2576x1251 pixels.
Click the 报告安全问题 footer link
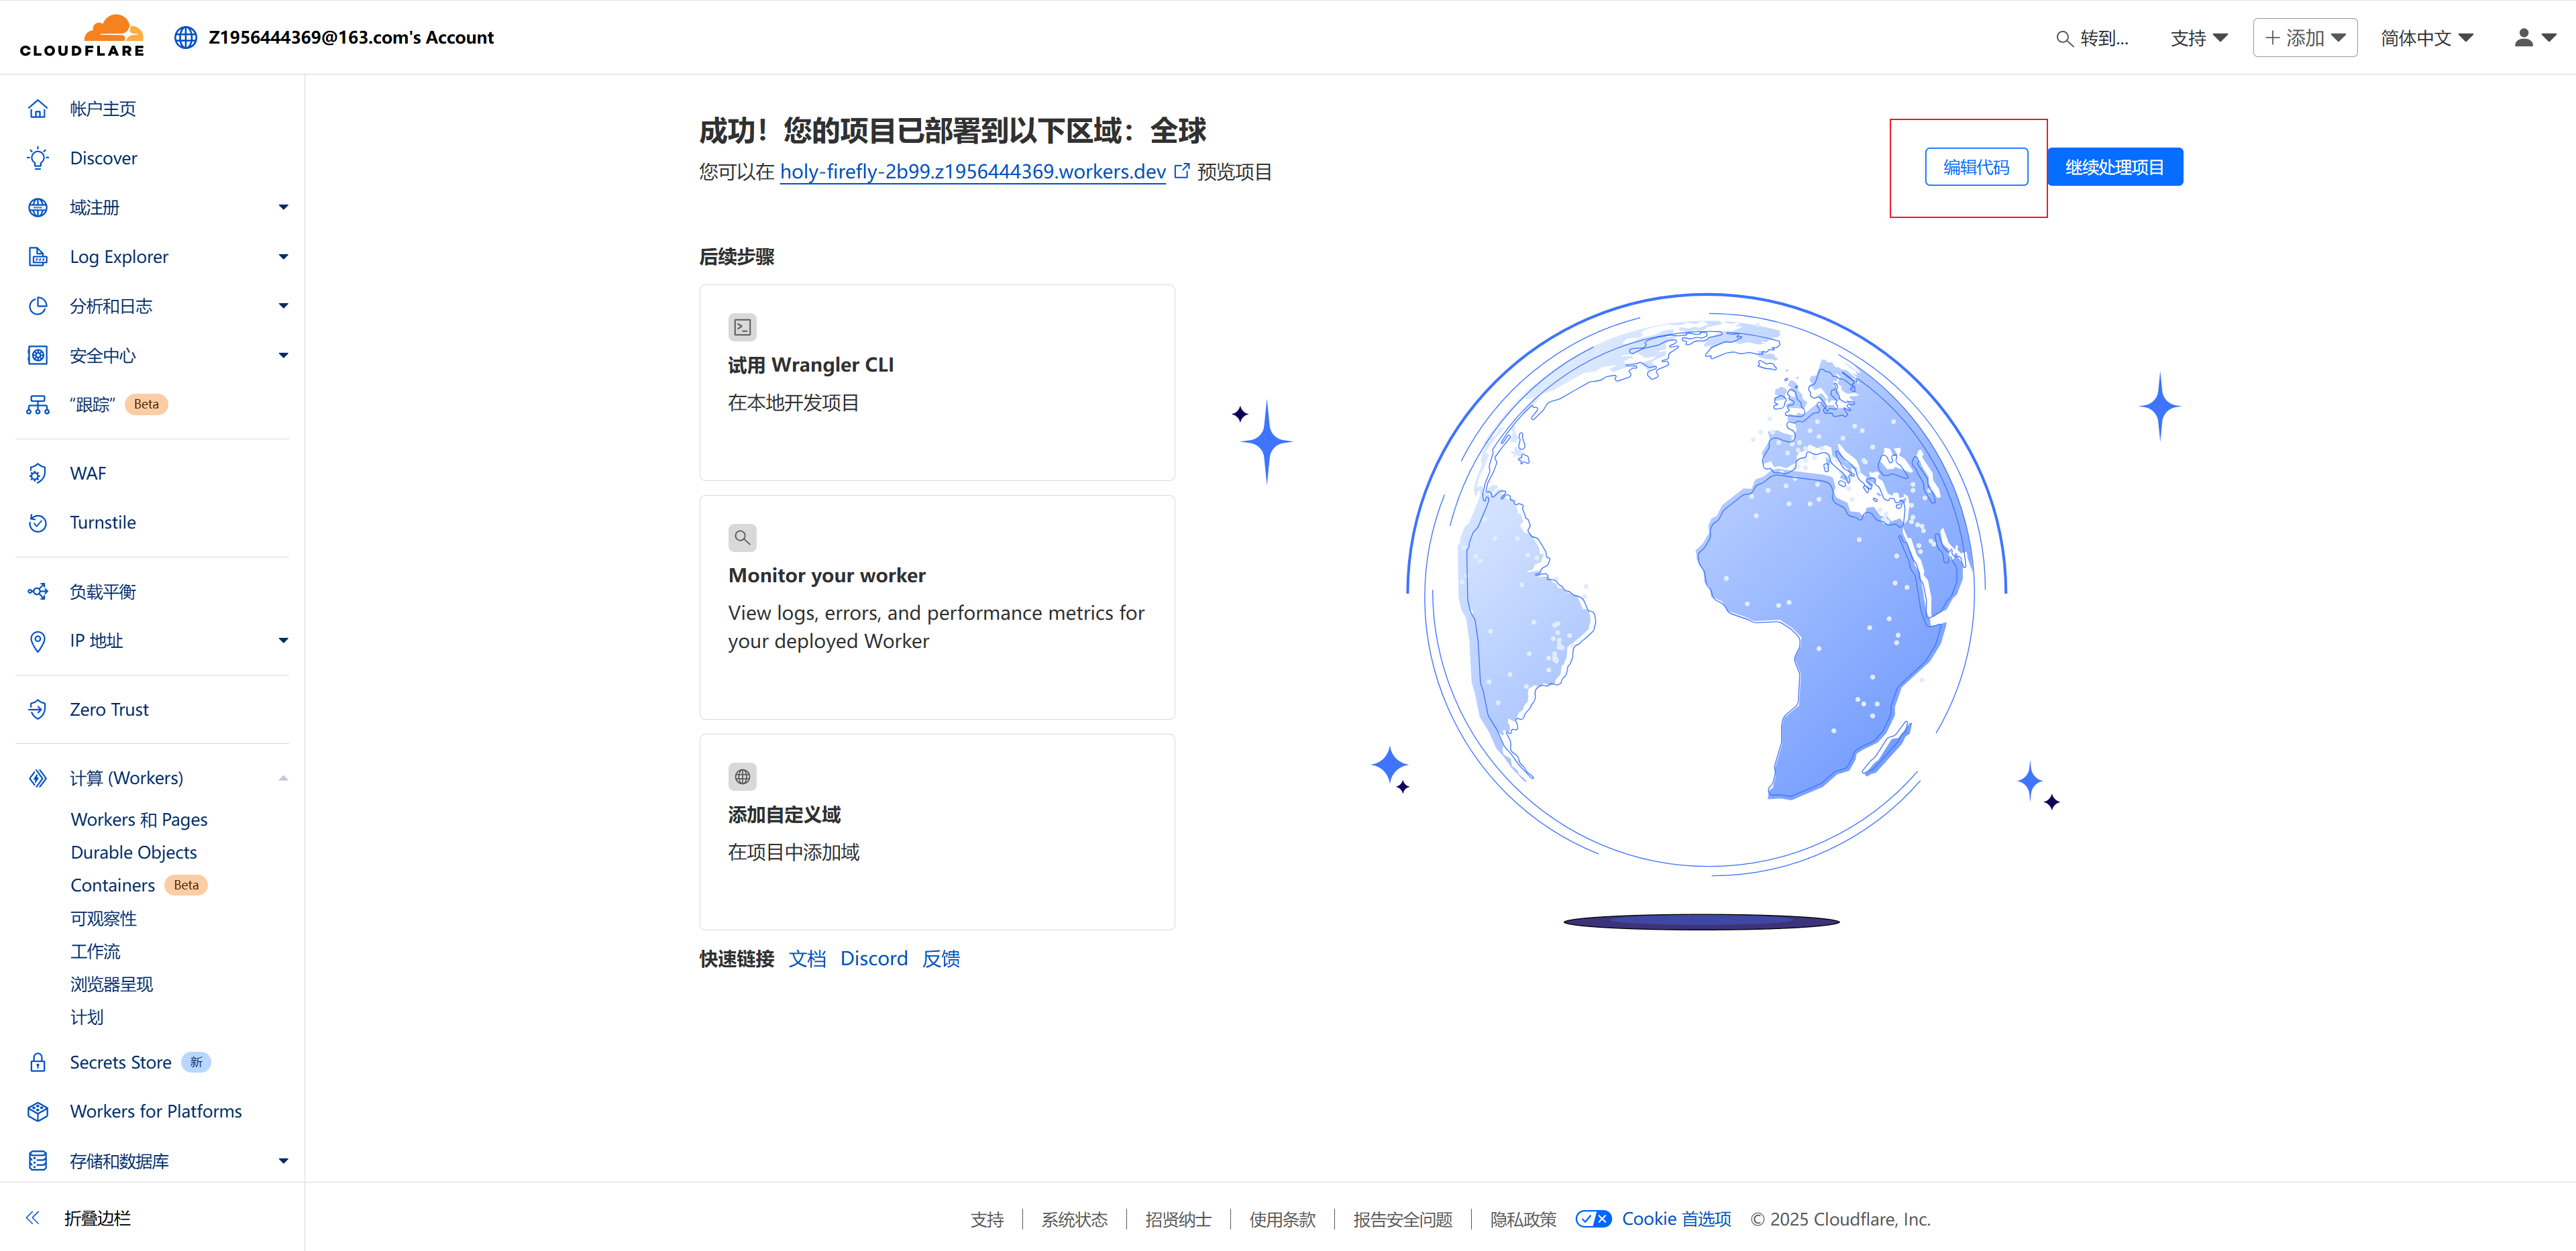pos(1402,1219)
